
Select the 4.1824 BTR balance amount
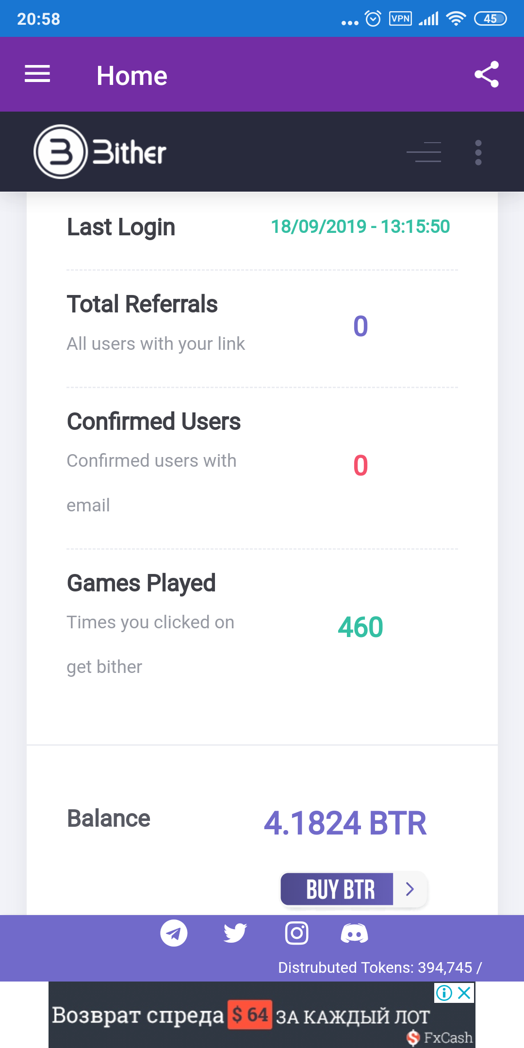click(x=345, y=823)
